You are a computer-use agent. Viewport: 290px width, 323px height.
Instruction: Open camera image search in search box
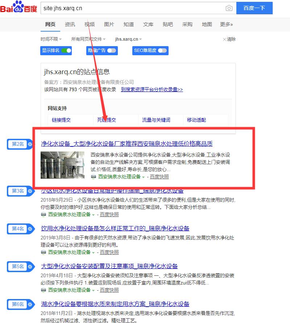(x=229, y=8)
